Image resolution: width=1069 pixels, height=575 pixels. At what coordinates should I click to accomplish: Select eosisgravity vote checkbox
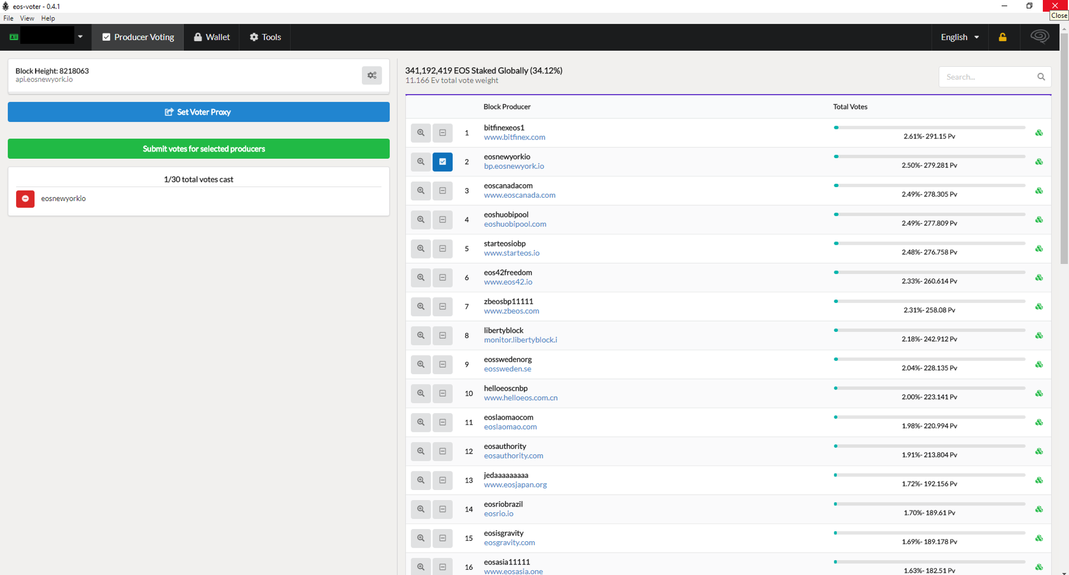(443, 538)
